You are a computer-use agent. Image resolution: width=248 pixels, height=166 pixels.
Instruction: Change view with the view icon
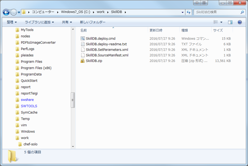pos(215,22)
